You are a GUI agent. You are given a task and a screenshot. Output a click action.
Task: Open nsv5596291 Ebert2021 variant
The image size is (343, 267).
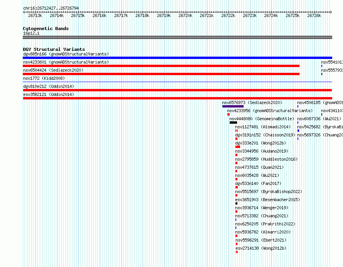click(261, 240)
